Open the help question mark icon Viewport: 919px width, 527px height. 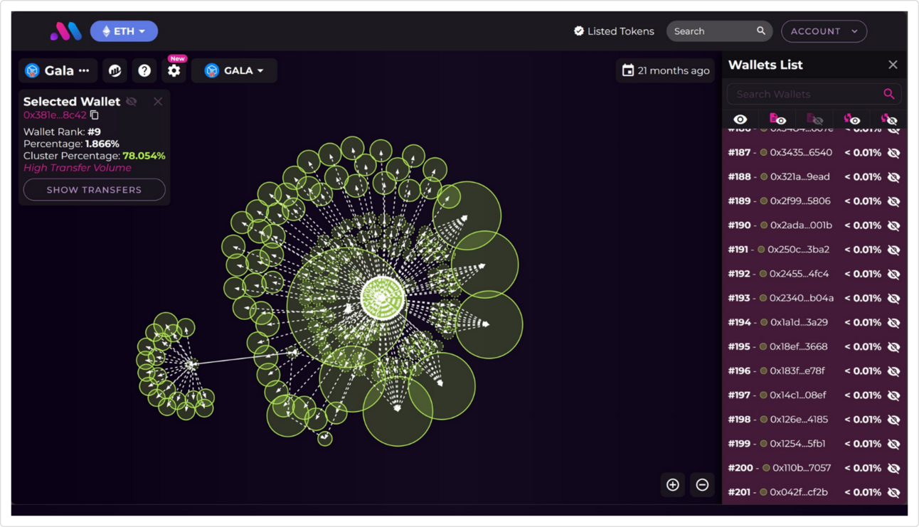click(144, 70)
